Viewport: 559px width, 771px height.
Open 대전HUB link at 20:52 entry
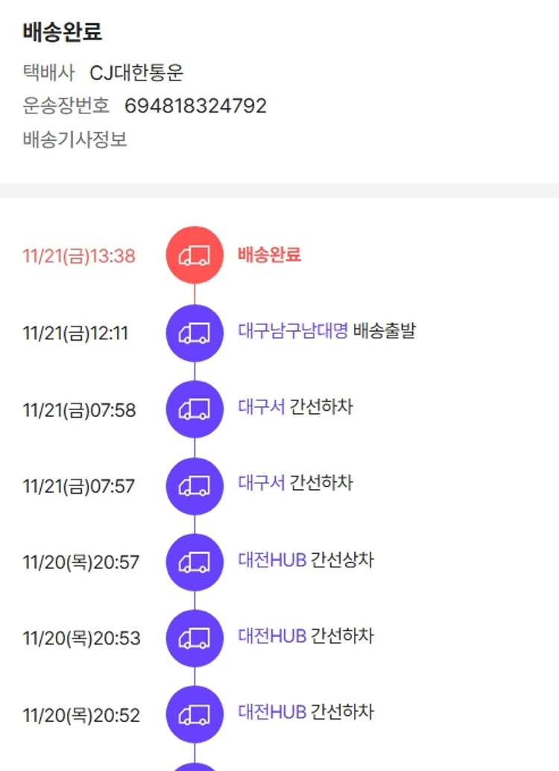pyautogui.click(x=272, y=712)
